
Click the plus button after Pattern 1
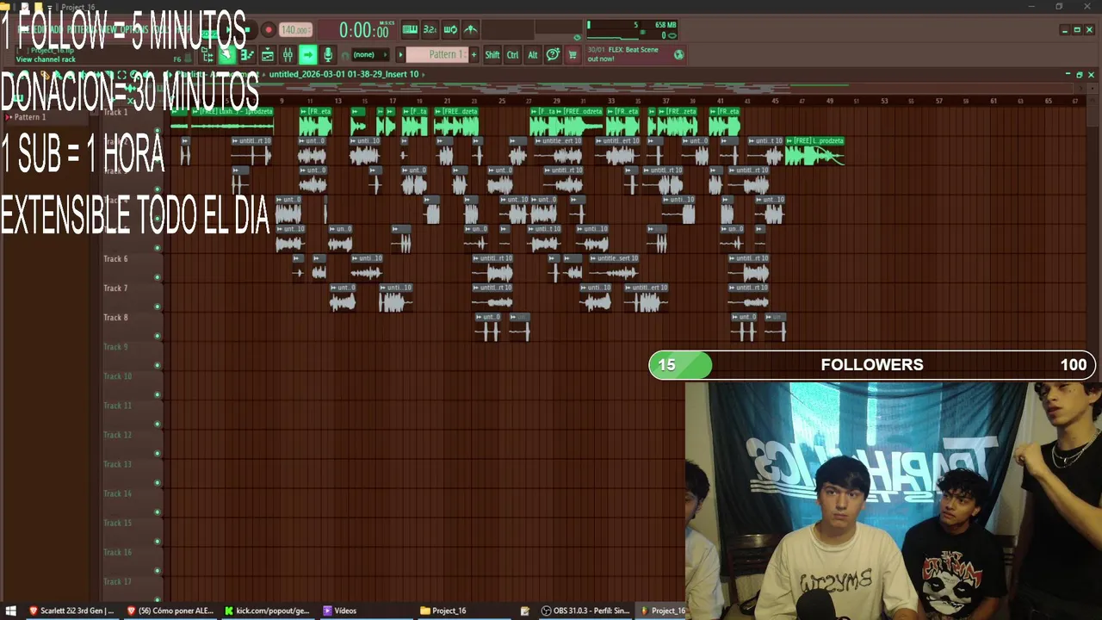474,55
